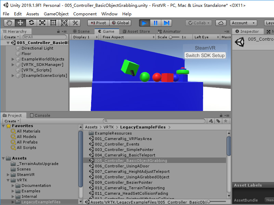The width and height of the screenshot is (274, 205).
Task: Select the Transform tool
Action: tap(64, 23)
